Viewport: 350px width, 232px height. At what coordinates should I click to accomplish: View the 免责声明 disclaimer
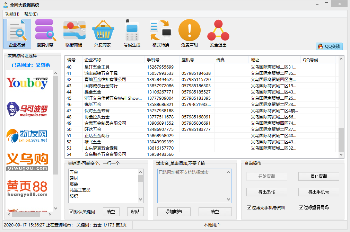point(189,33)
